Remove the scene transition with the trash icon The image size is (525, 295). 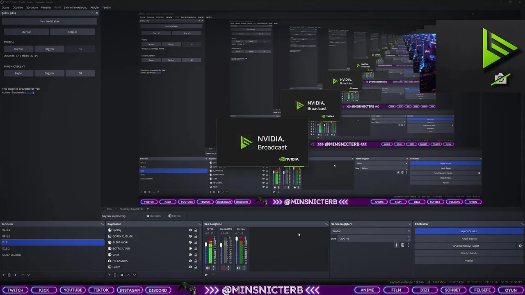click(402, 245)
